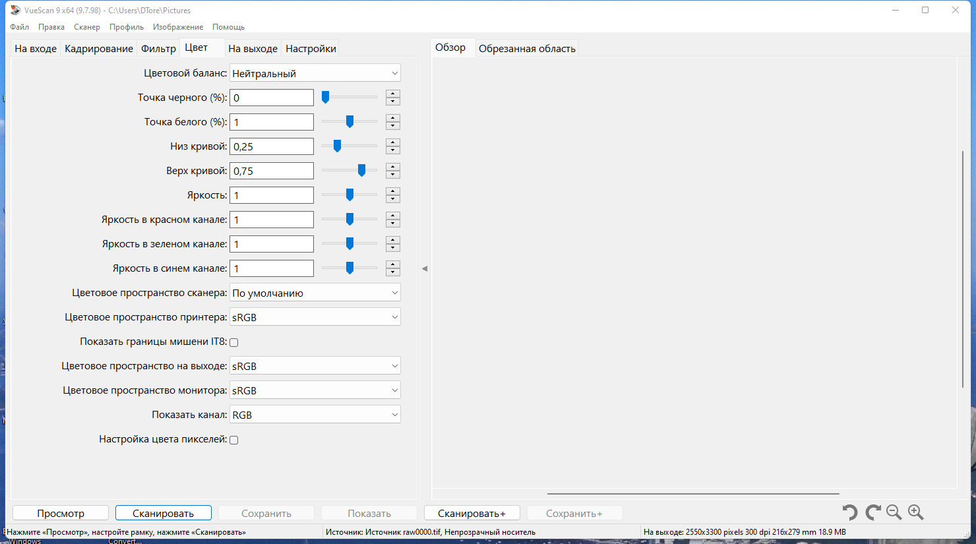Screen dimensions: 976x544
Task: Rotate image left with counterclockwise arrow
Action: pyautogui.click(x=850, y=512)
